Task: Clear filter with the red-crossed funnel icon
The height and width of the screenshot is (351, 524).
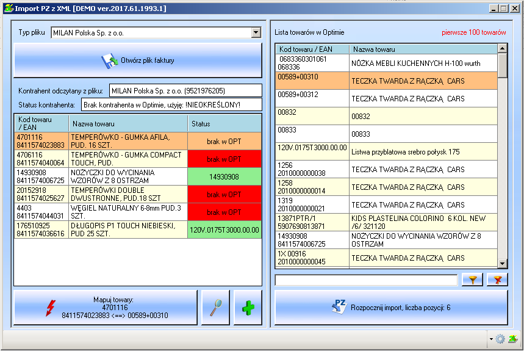Action: tap(498, 280)
